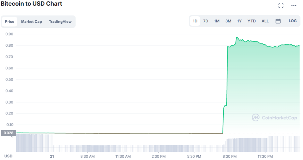Open the three-dot more options menu

(294, 6)
